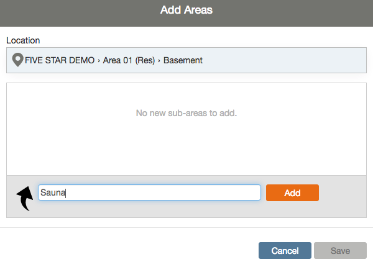Click the 'No new sub-areas to add' message
Screen dimensions: 373x262
186,113
